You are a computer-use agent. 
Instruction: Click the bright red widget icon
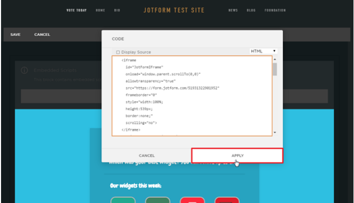192,200
